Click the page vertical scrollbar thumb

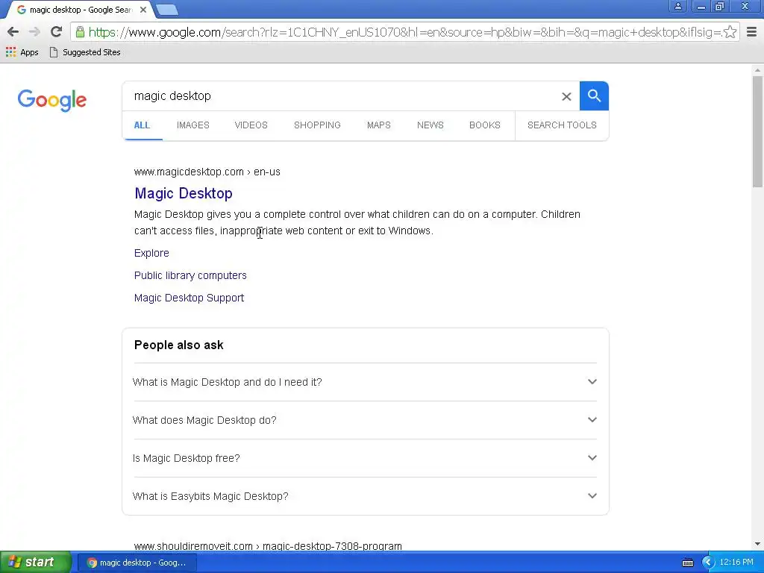(x=757, y=131)
